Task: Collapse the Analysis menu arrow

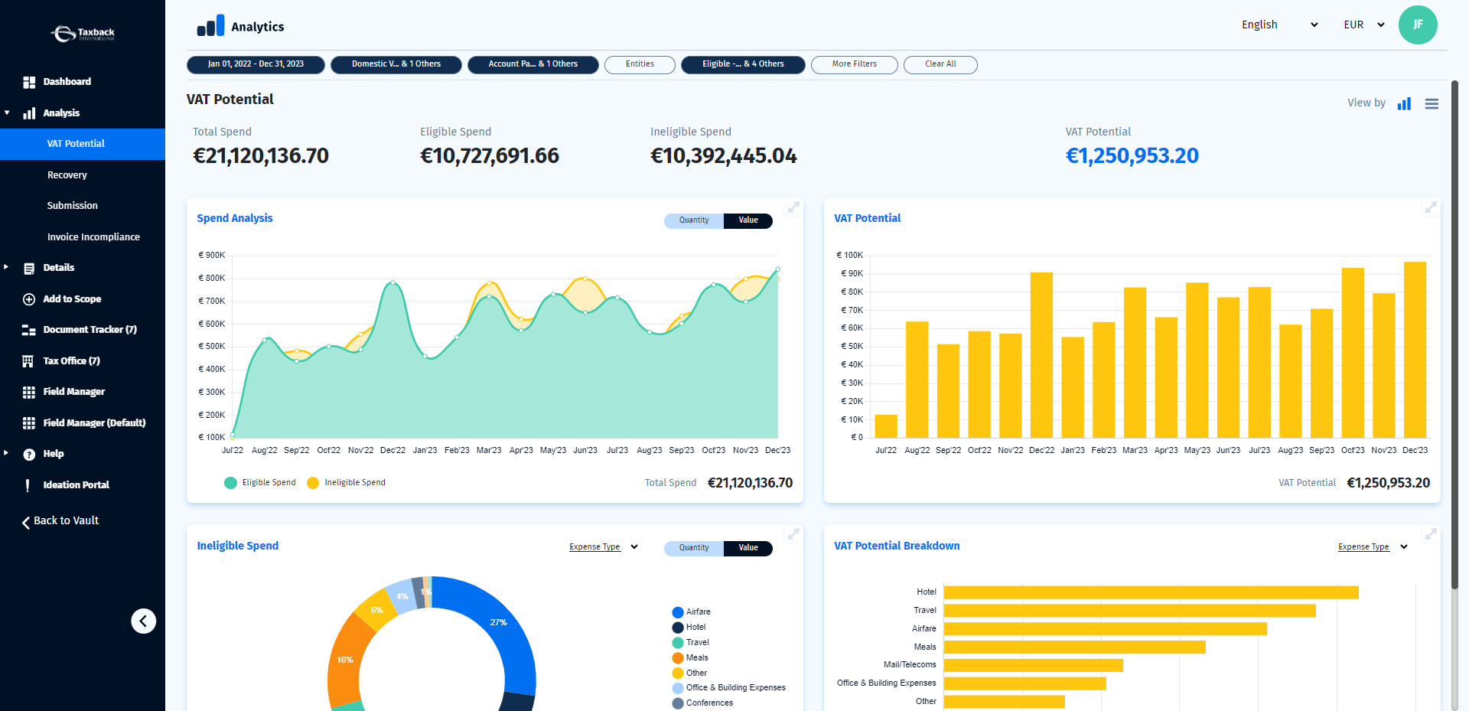Action: tap(7, 113)
